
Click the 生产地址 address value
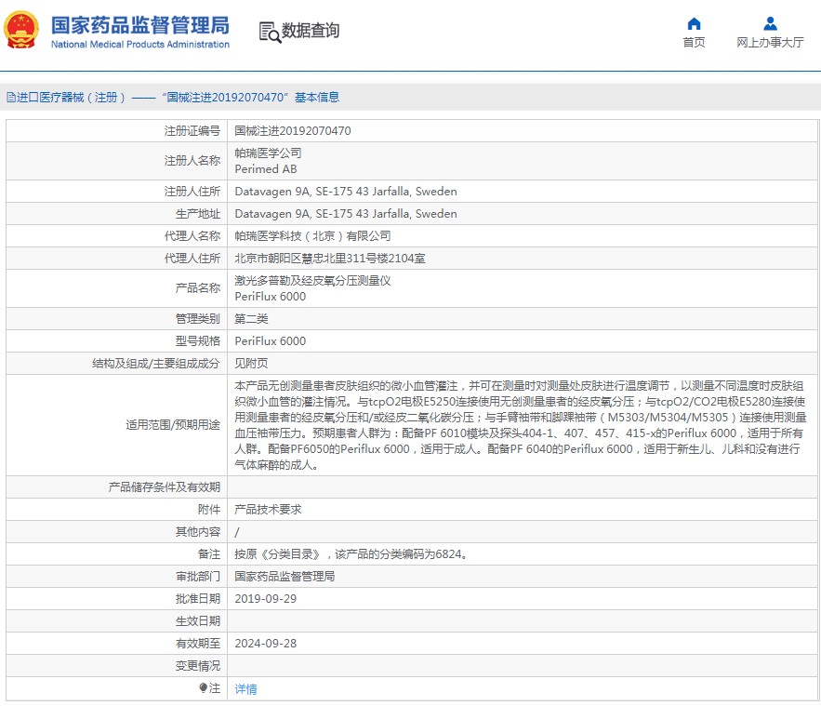coord(346,214)
